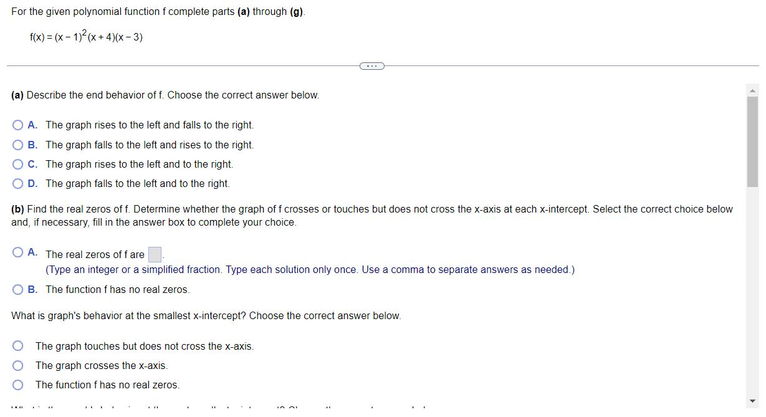Select choice B: falls left, rises right

pyautogui.click(x=18, y=144)
